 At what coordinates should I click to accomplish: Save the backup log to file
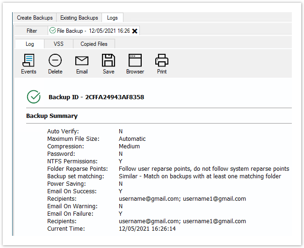[109, 64]
